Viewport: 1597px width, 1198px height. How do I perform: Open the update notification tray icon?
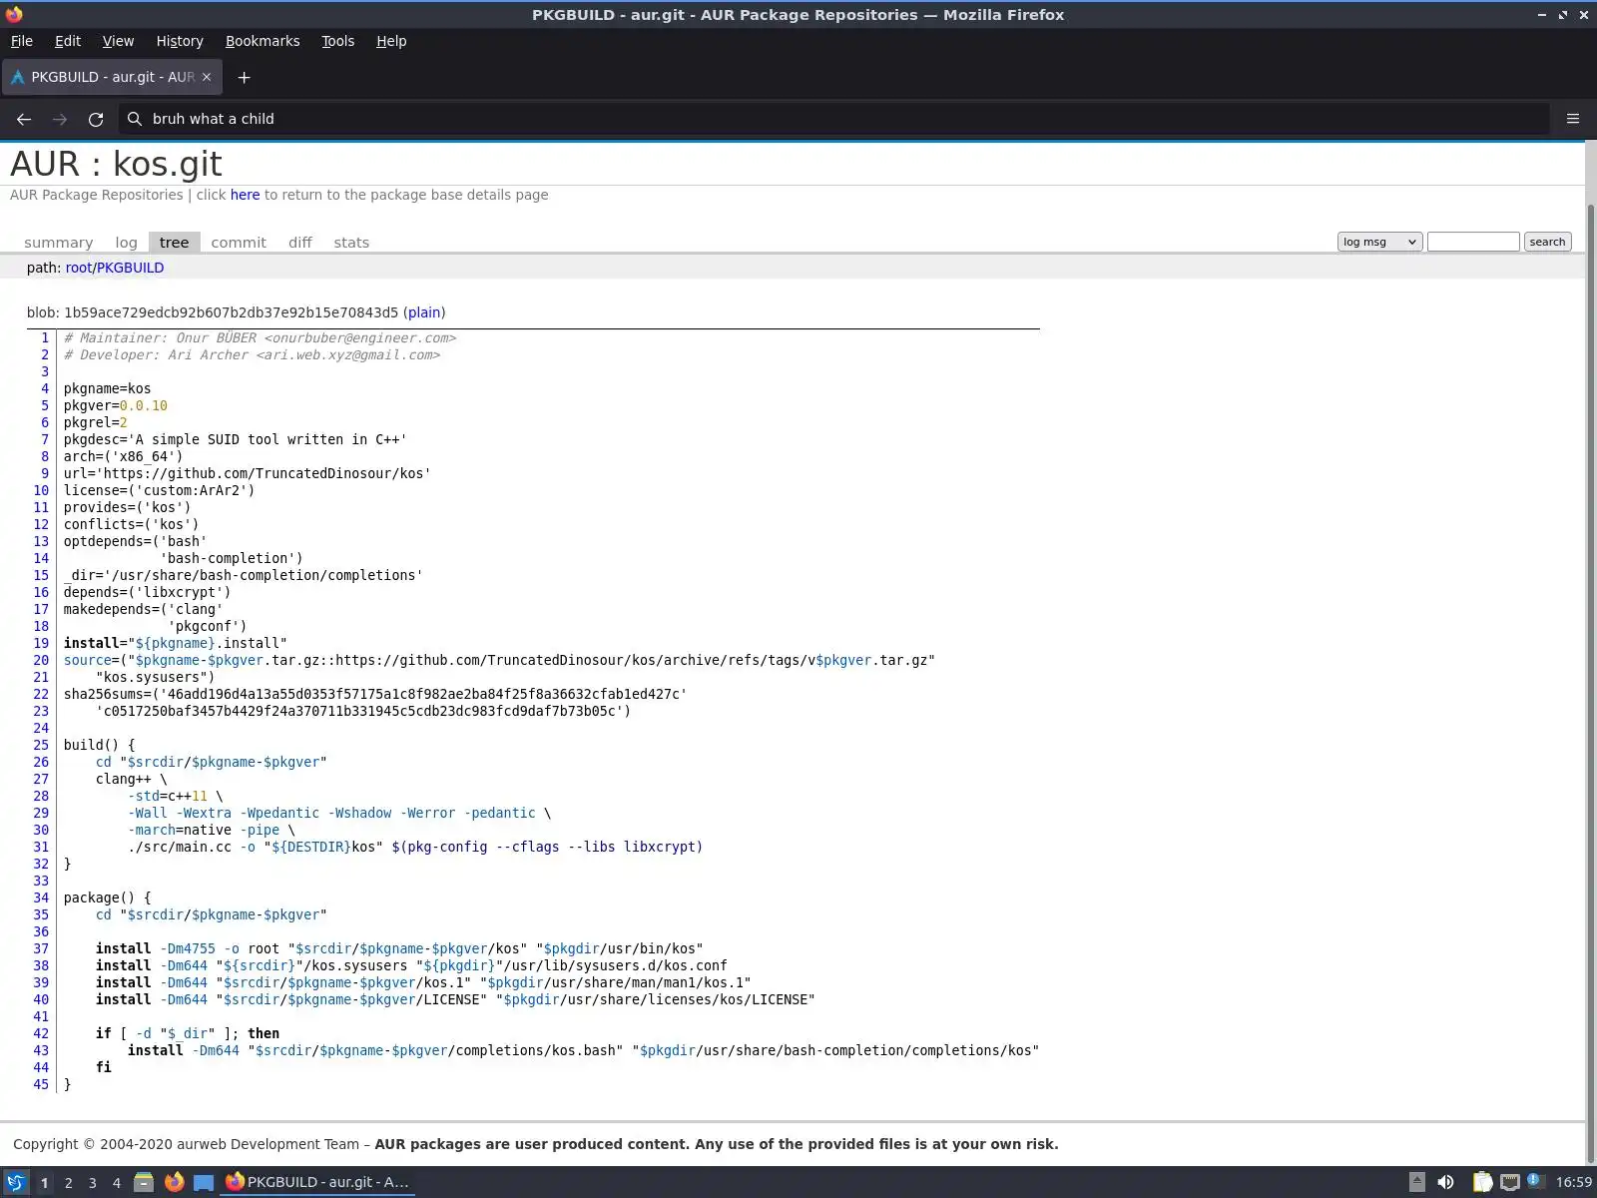point(1535,1182)
